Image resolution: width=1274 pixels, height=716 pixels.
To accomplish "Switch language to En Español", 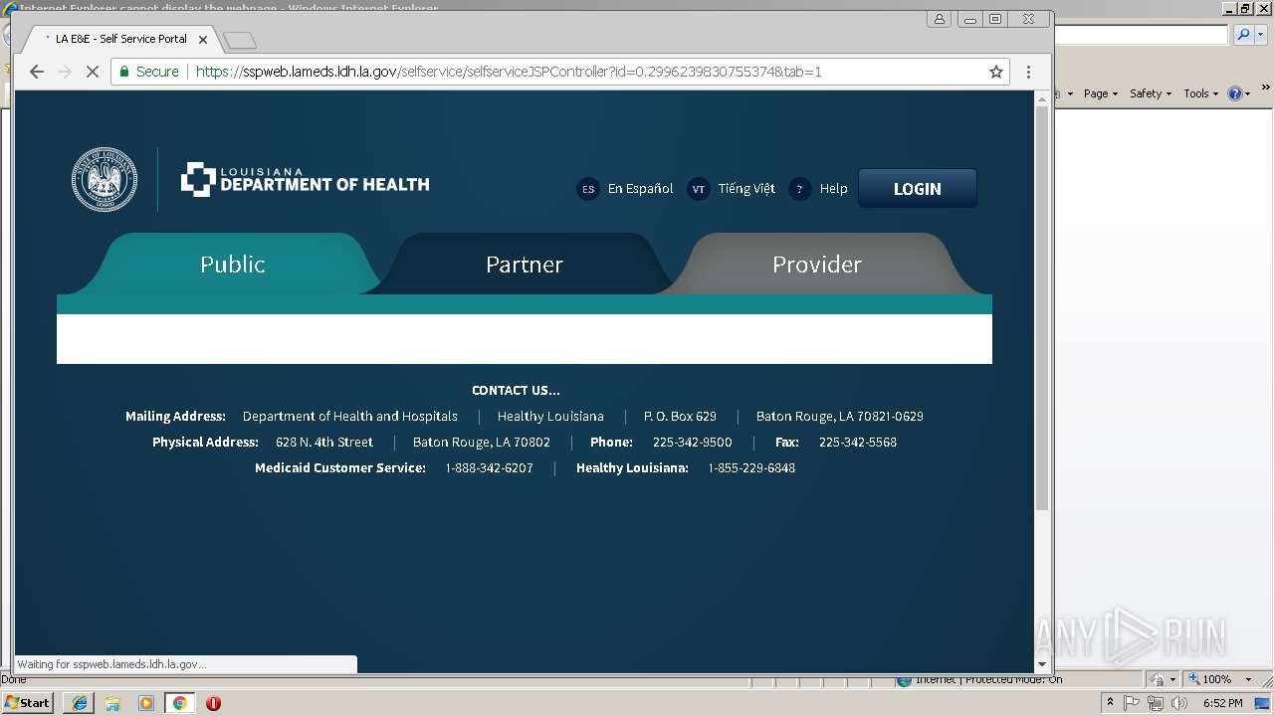I will (640, 189).
